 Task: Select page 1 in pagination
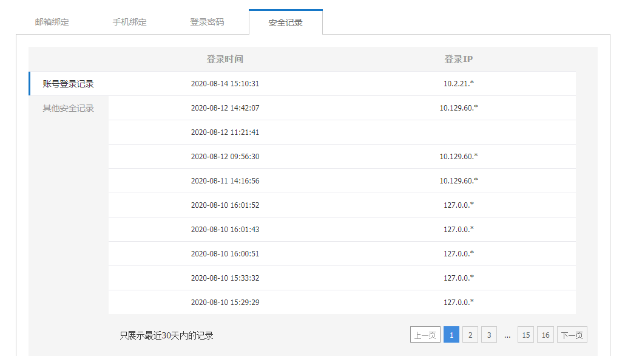451,335
